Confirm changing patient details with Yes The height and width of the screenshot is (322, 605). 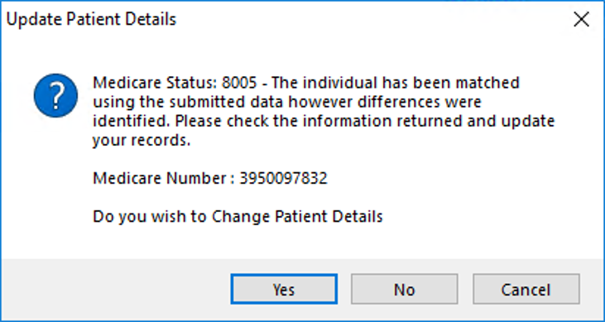coord(284,289)
